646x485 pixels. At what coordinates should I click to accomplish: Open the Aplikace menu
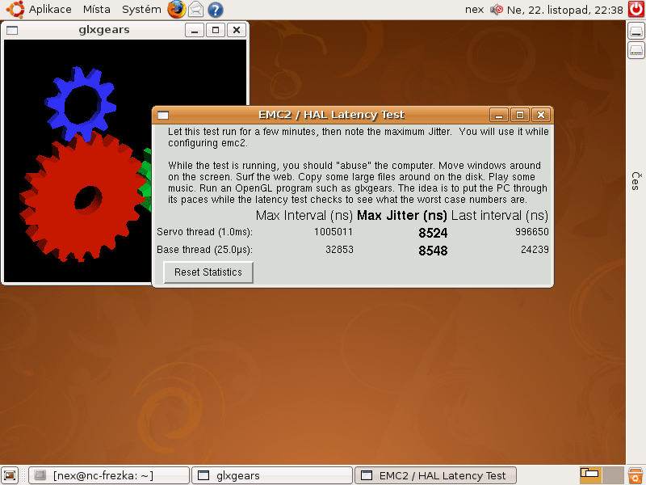pos(40,10)
